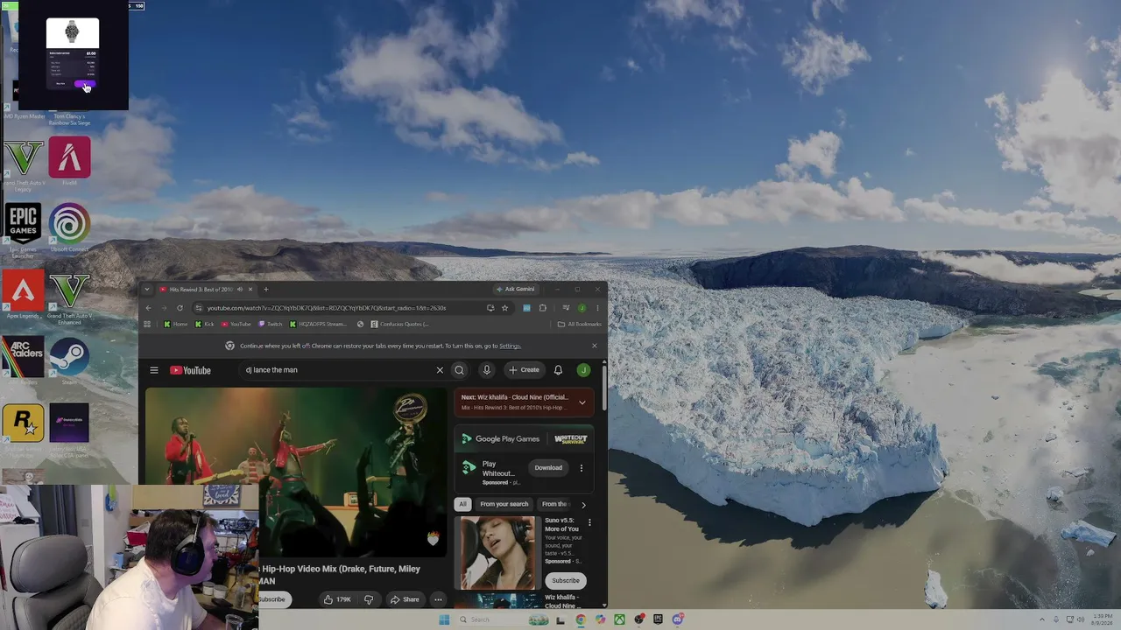Like the video with 179K likes

pyautogui.click(x=337, y=599)
